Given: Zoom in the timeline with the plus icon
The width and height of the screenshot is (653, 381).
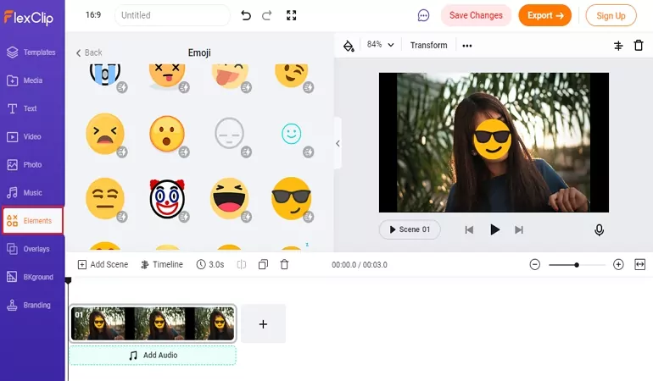Looking at the screenshot, I should click(x=618, y=264).
